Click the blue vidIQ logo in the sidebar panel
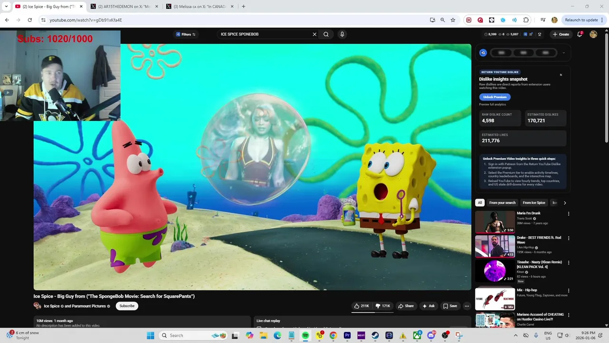The height and width of the screenshot is (343, 609). [x=483, y=53]
